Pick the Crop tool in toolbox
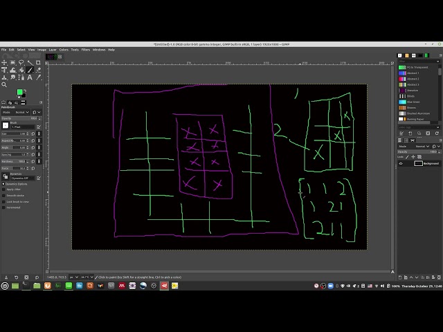The width and height of the screenshot is (443, 332). [38, 63]
